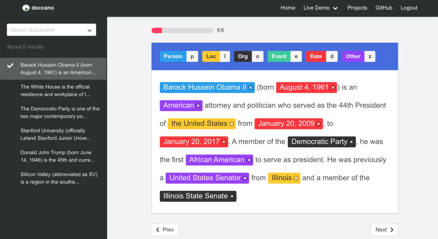Viewport: 438px width, 239px height.
Task: Click the 'l' shortcut key for Loc
Action: coord(225,56)
